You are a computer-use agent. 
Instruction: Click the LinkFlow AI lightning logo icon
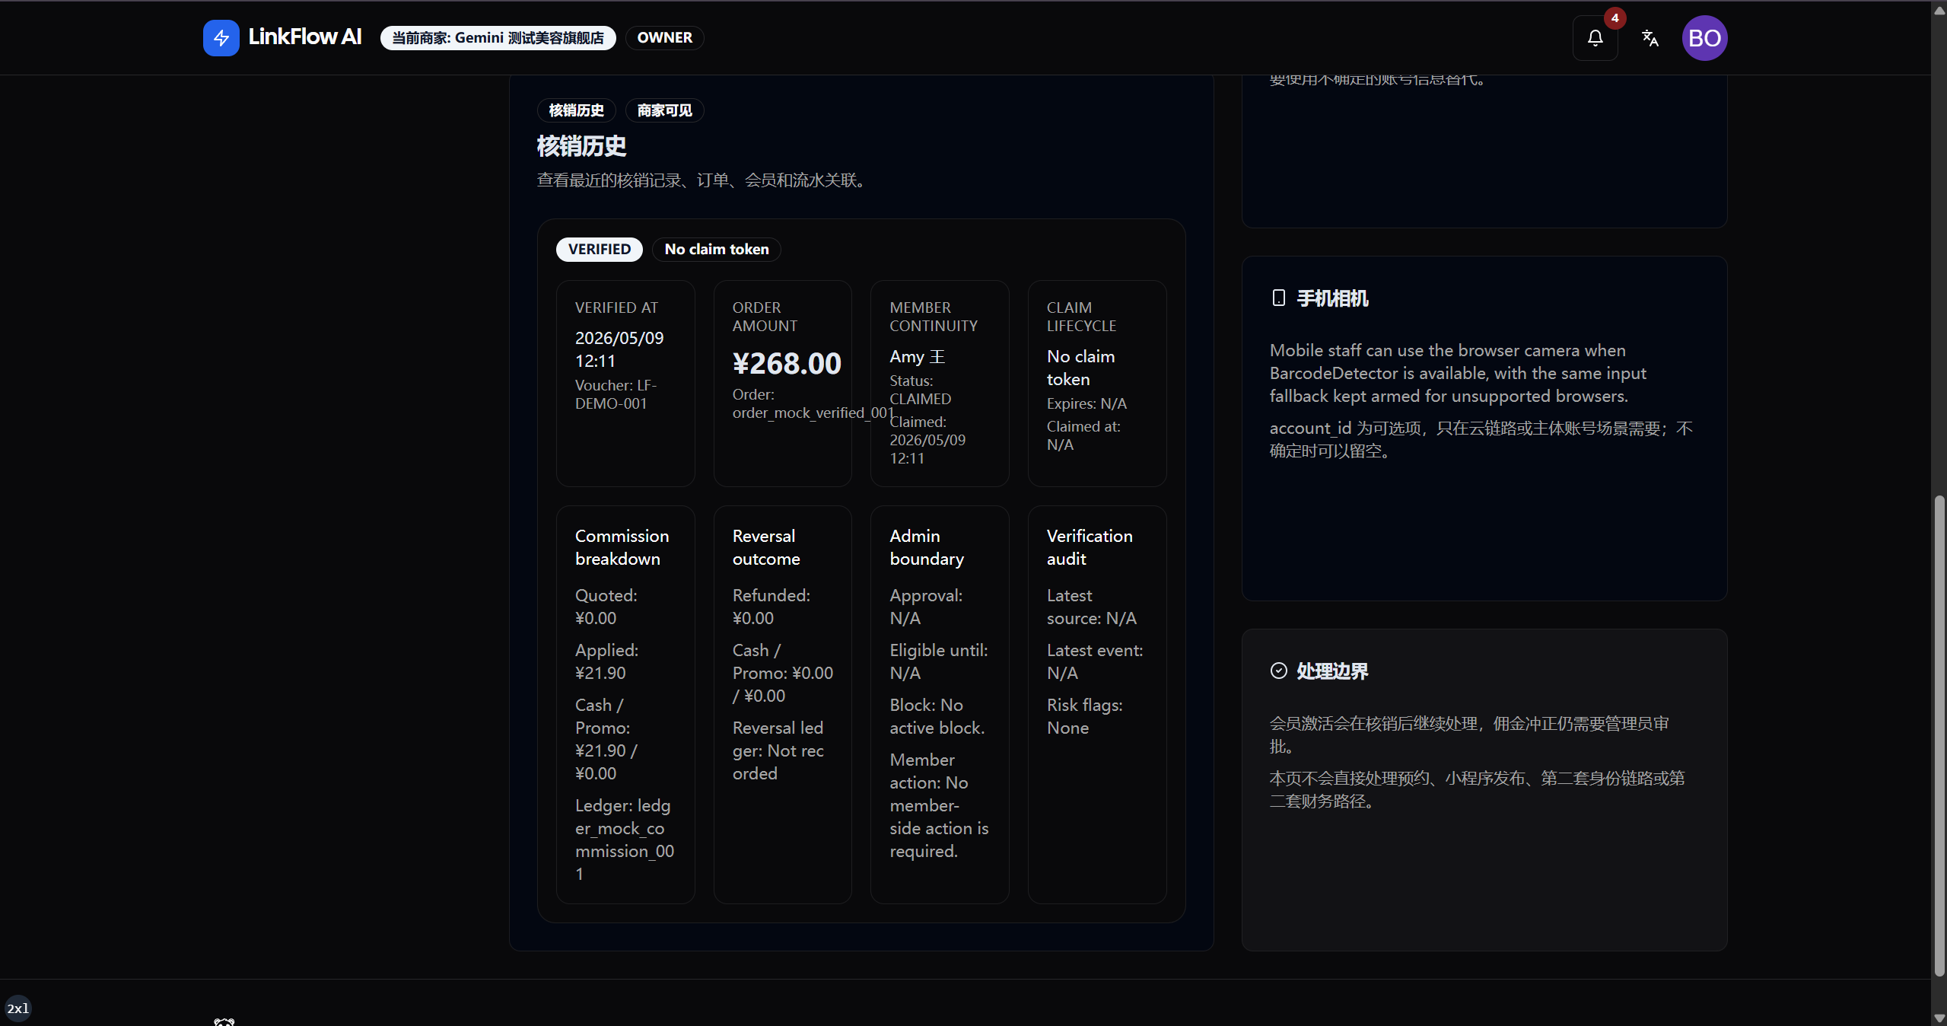coord(221,38)
